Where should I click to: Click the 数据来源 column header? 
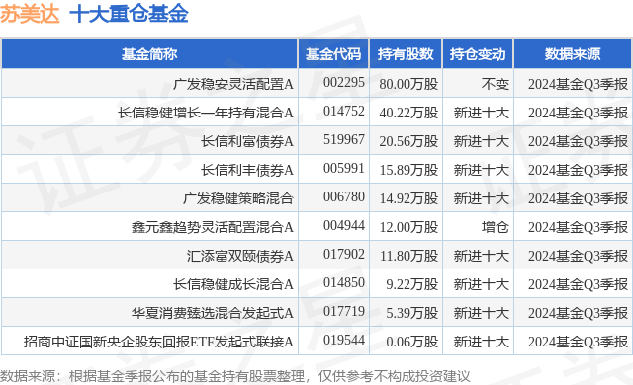pyautogui.click(x=573, y=54)
